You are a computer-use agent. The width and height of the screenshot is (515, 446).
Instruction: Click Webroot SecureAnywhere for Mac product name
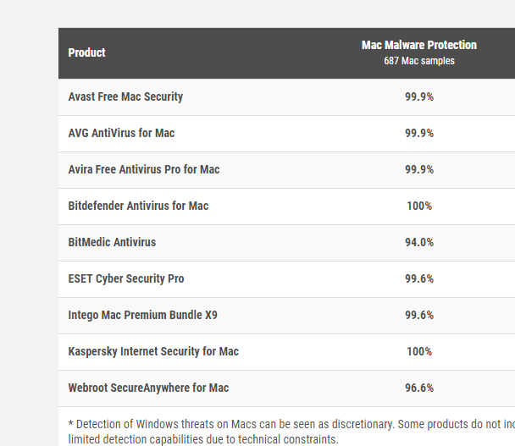(x=148, y=388)
